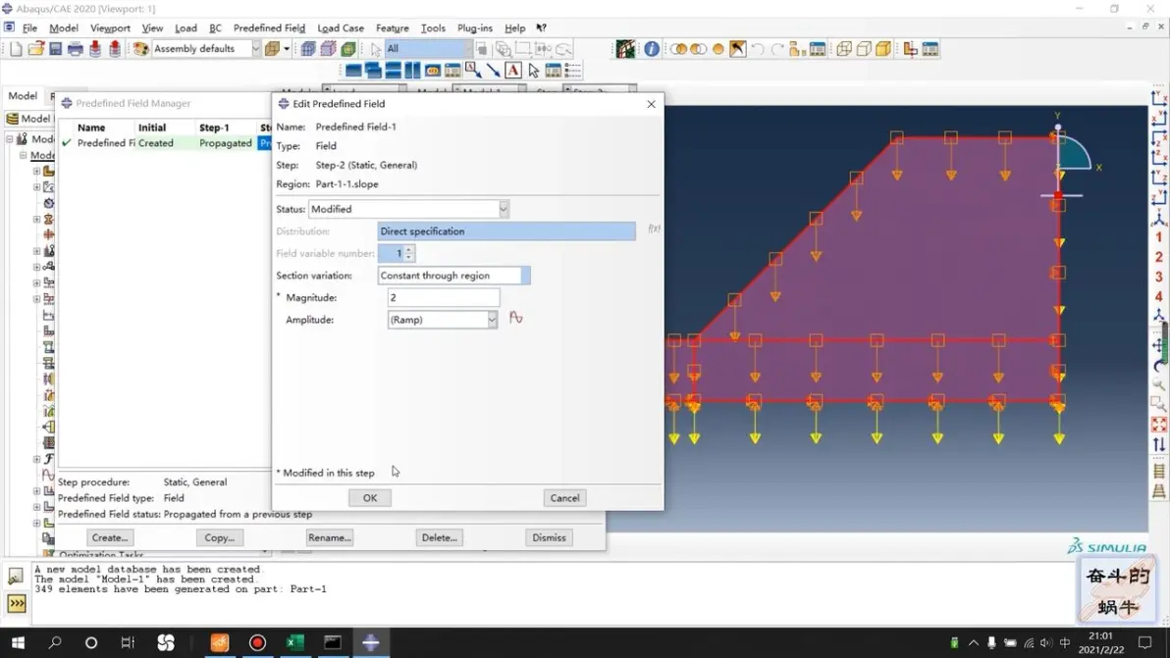The height and width of the screenshot is (658, 1170).
Task: Open the File menu
Action: 29,28
